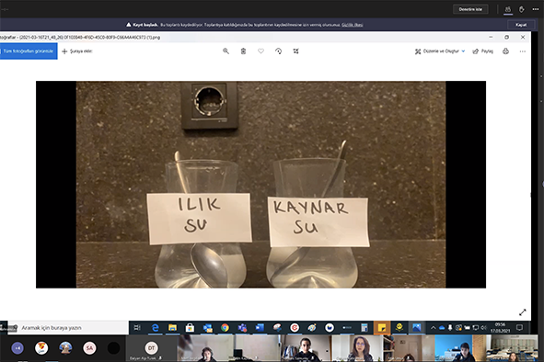Image resolution: width=544 pixels, height=362 pixels.
Task: Delete the photo with the trash icon
Action: [243, 51]
